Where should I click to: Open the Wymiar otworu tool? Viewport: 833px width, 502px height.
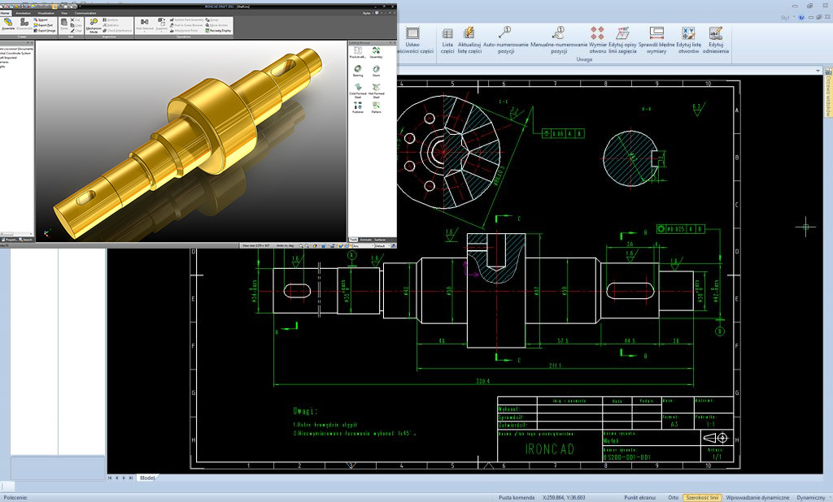coord(597,41)
